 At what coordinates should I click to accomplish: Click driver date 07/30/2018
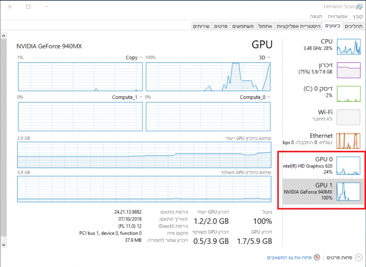click(x=130, y=219)
